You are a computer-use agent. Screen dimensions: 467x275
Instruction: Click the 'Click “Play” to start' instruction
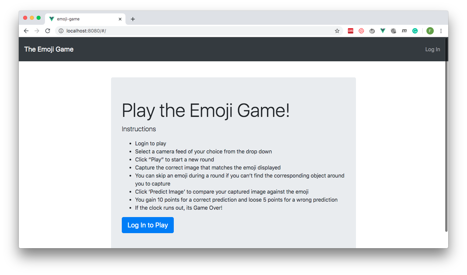[x=174, y=159]
